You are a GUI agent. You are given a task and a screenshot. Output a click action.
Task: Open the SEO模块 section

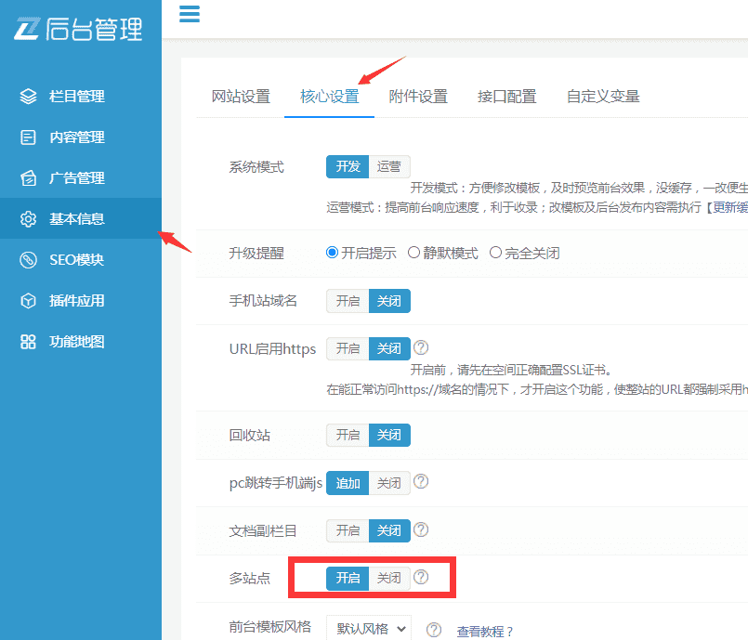(63, 259)
